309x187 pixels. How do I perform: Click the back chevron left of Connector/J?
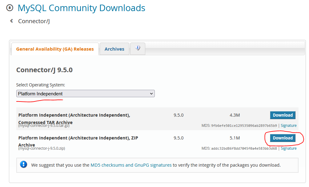point(11,21)
